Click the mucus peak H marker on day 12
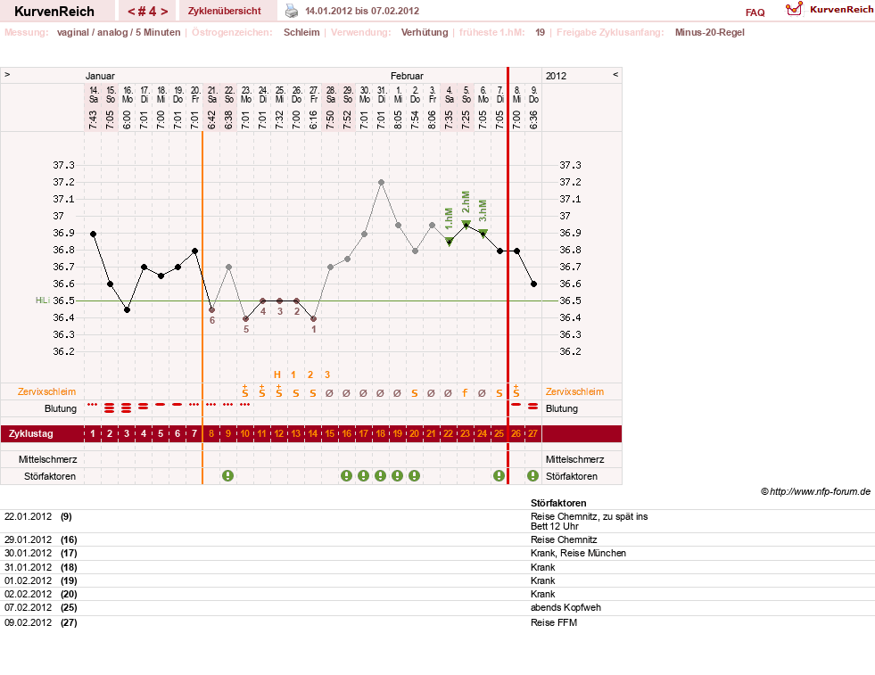Image resolution: width=875 pixels, height=675 pixels. point(277,375)
